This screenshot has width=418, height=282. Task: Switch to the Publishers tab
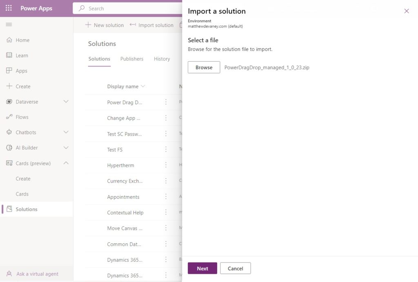[131, 59]
